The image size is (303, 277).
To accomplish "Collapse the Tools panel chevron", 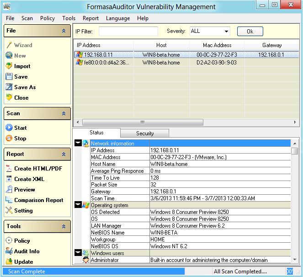I will (x=64, y=226).
